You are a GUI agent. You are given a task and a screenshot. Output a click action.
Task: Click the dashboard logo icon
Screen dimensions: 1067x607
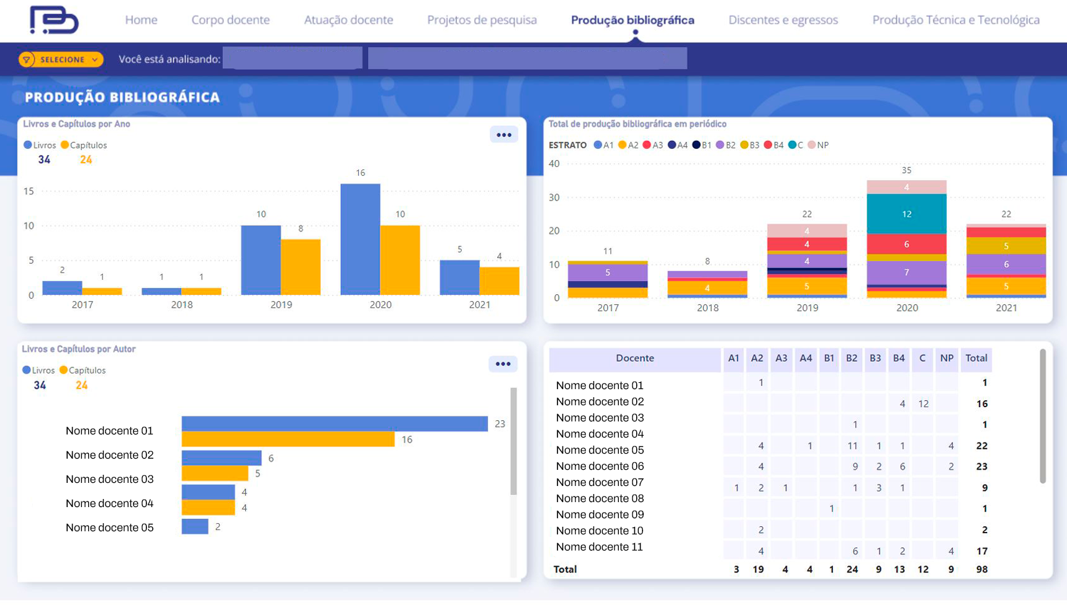[x=54, y=20]
